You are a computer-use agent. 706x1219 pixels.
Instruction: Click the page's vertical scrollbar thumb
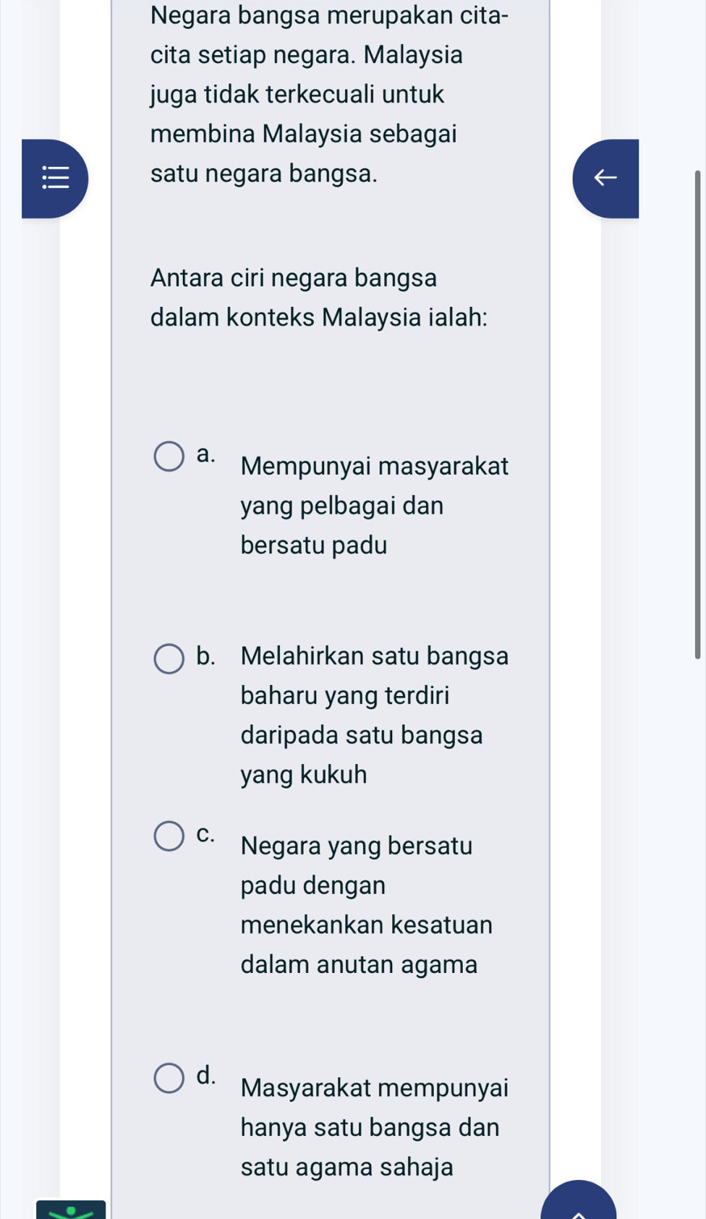tap(697, 414)
